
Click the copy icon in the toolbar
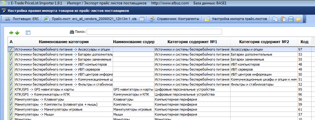pyautogui.click(x=275, y=19)
